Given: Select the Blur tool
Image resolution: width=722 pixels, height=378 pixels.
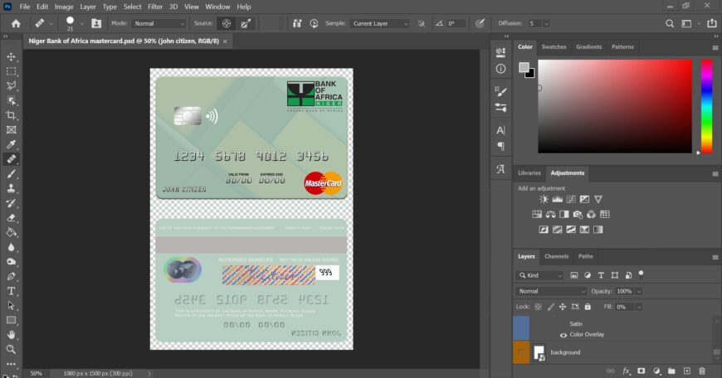Looking at the screenshot, I should coord(11,247).
